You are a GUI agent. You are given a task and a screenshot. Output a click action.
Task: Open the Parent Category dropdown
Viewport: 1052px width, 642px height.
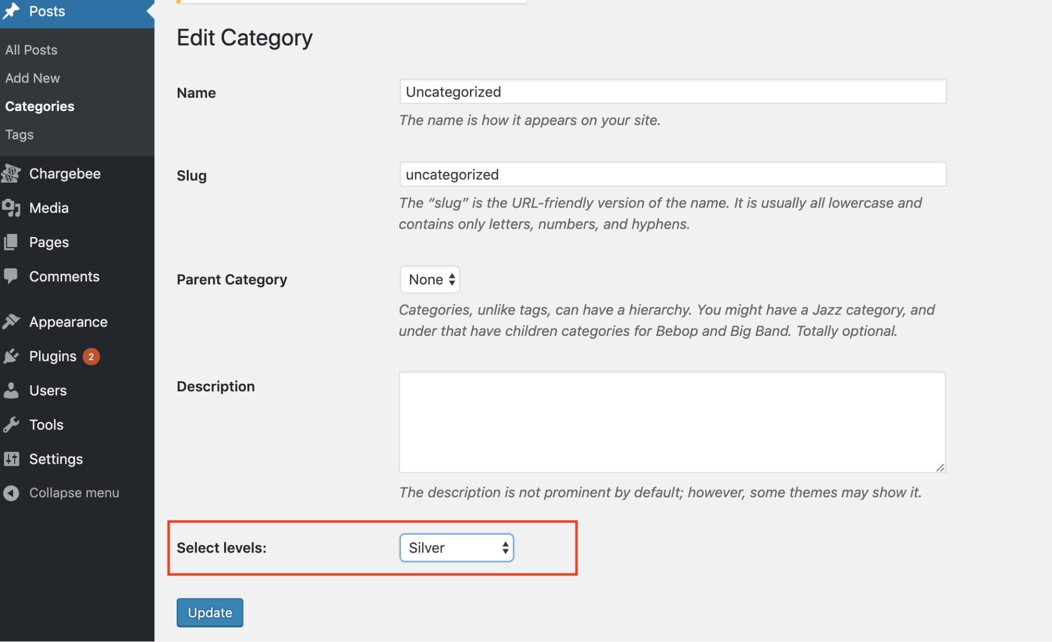click(x=430, y=280)
